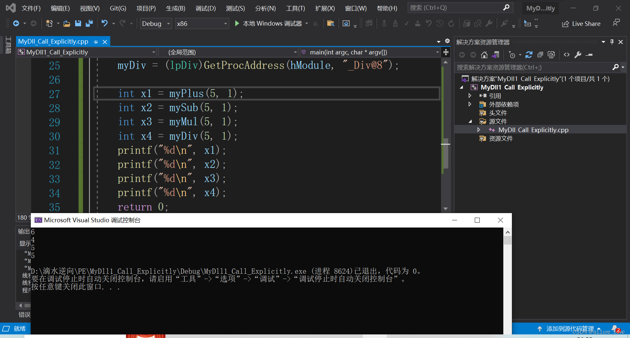630x338 pixels.
Task: Toggle auto-hide pin for Solution Explorer
Action: pos(612,42)
